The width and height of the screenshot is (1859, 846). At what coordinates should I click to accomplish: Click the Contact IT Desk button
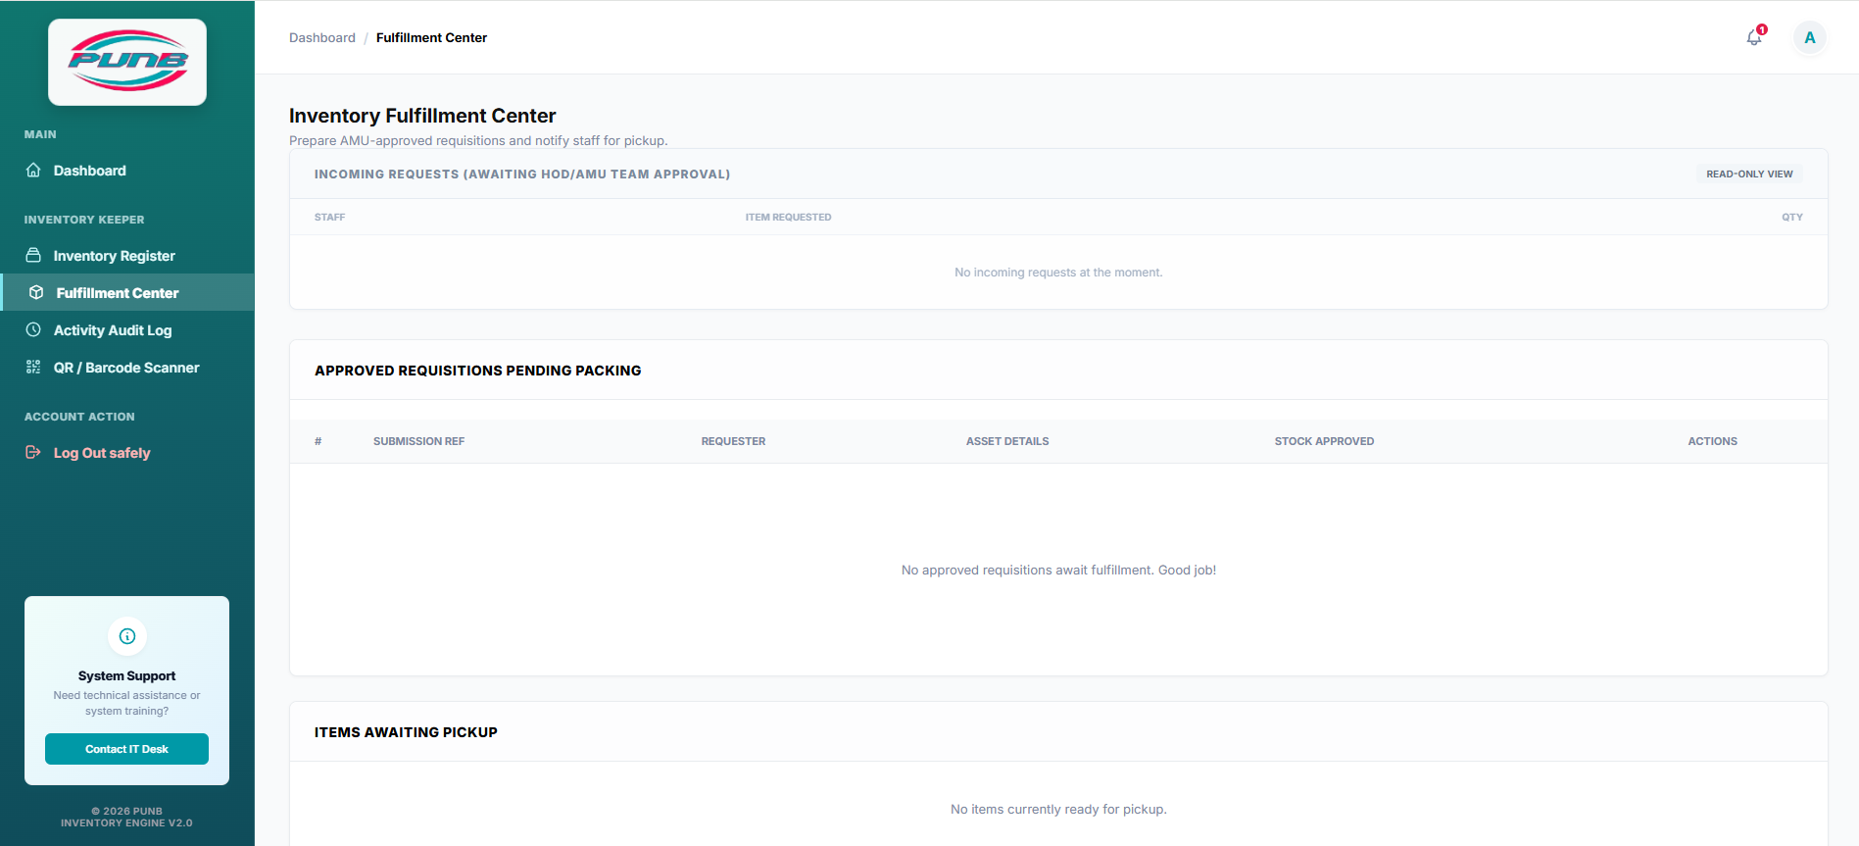[x=126, y=749]
